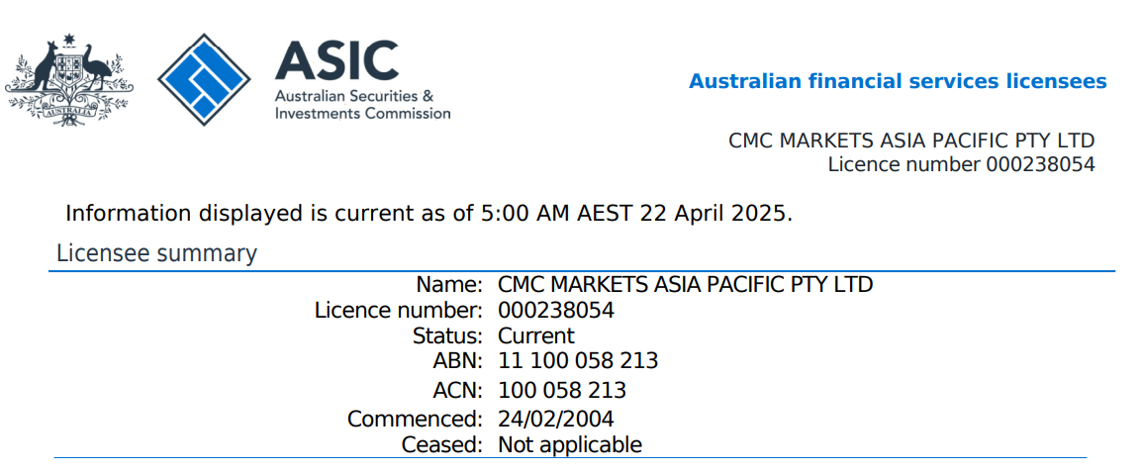This screenshot has height=474, width=1142.
Task: Click the Australian Securities & Investments Commission text
Action: pos(362,105)
